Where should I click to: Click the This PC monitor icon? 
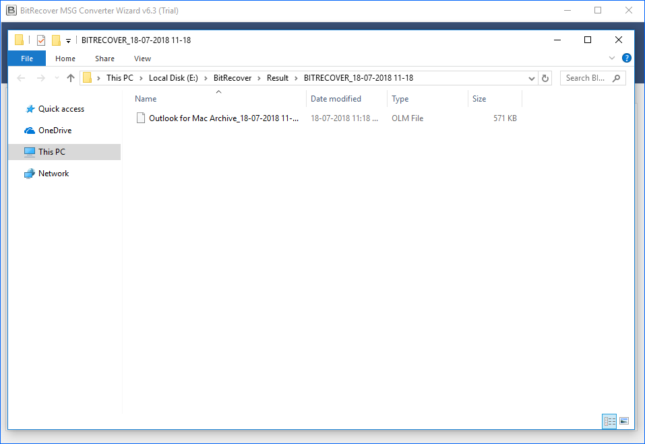coord(30,152)
